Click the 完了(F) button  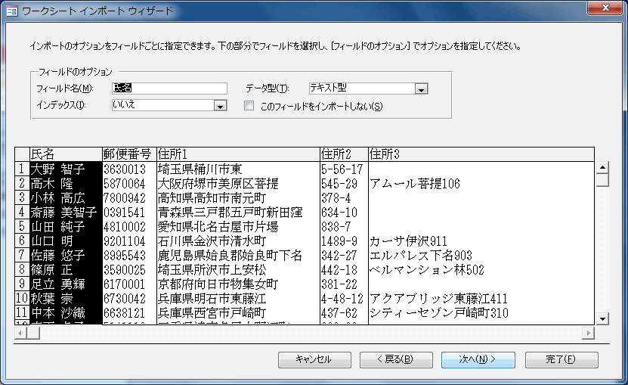(561, 360)
